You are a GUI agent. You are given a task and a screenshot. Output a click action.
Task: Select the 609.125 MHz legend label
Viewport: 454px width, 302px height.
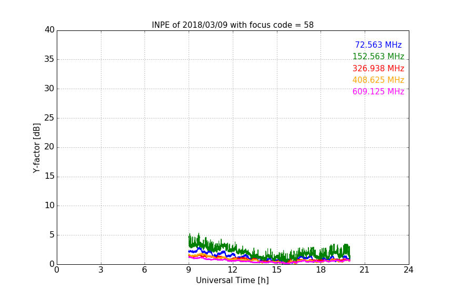378,92
